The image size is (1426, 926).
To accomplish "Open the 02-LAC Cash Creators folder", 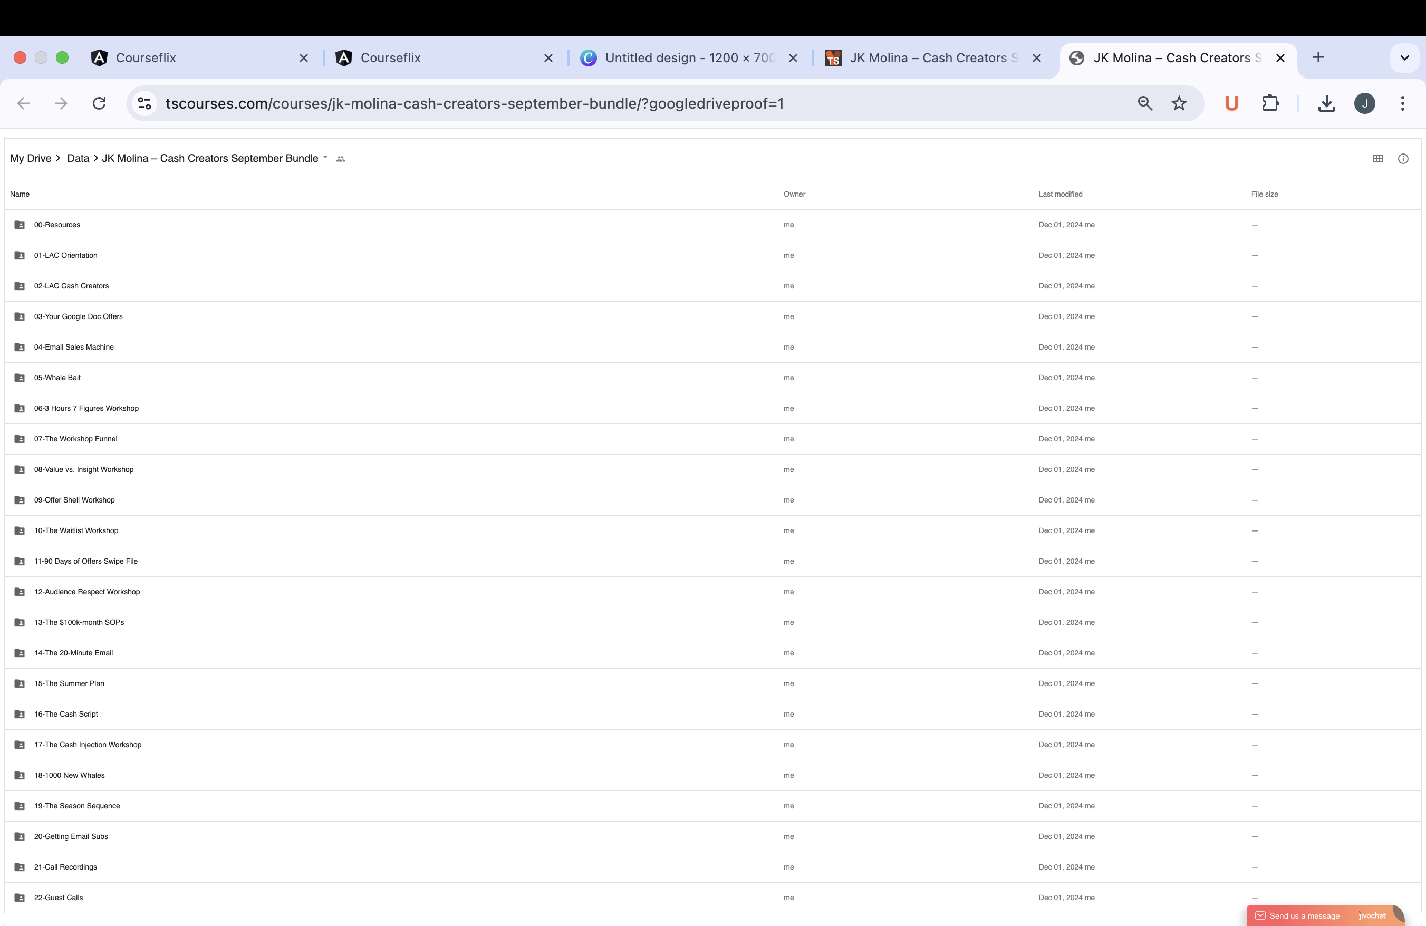I will click(x=712, y=286).
